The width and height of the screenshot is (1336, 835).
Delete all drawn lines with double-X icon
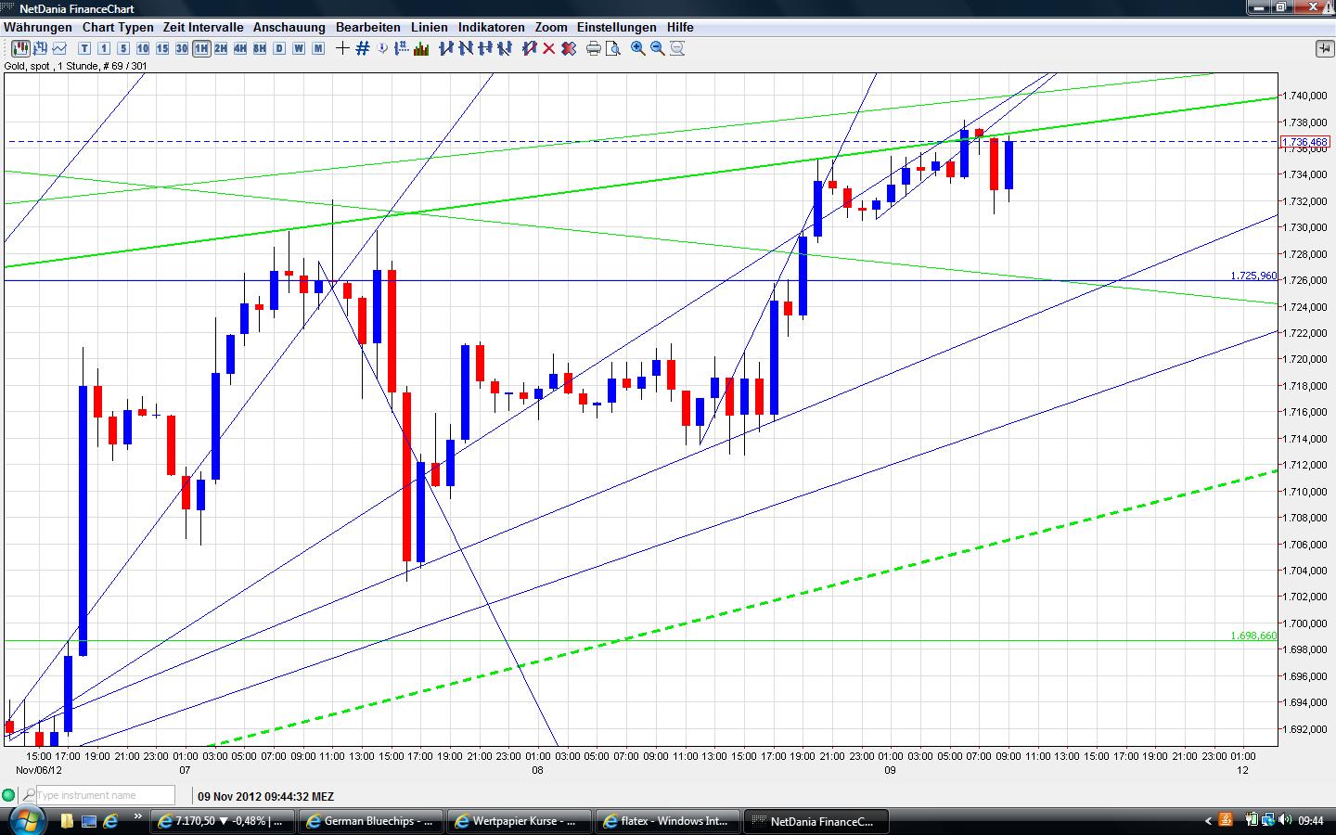[568, 48]
